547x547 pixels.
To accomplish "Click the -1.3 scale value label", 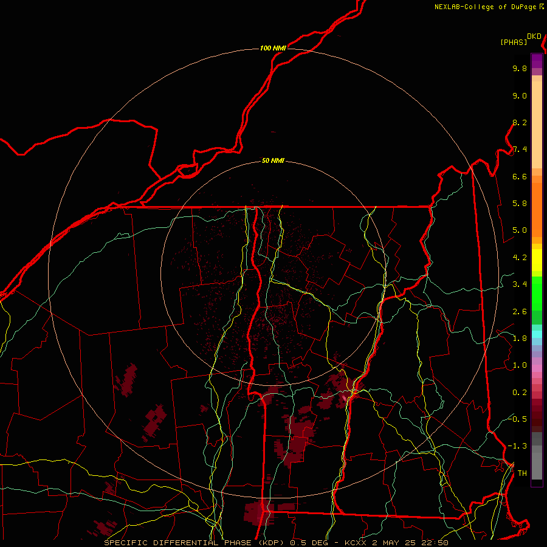I will click(x=517, y=447).
